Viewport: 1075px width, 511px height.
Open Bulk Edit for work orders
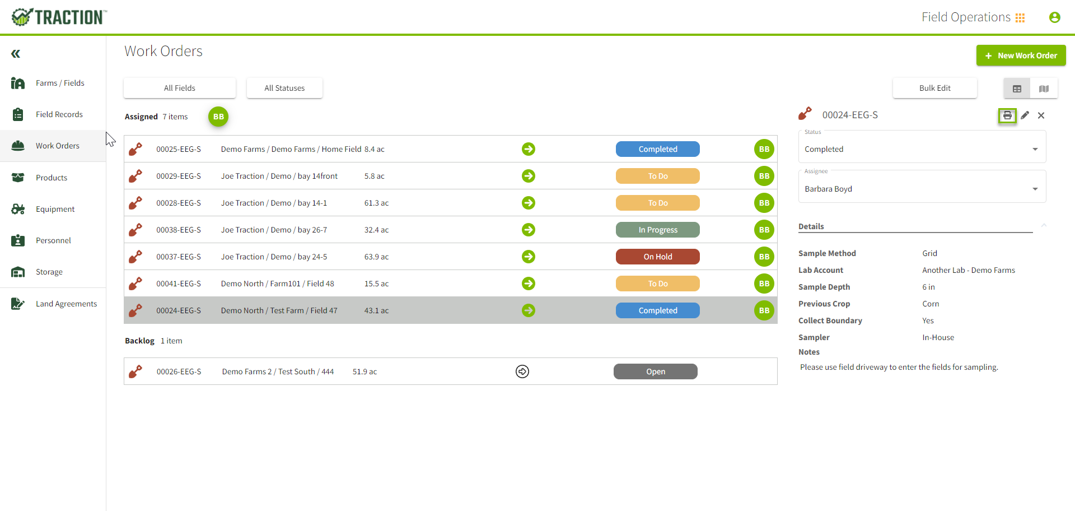tap(934, 88)
